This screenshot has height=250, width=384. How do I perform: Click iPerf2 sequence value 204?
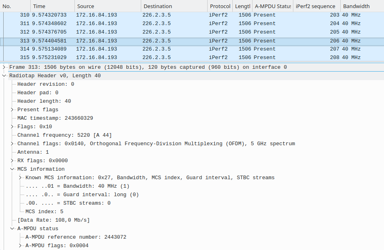tap(335, 23)
